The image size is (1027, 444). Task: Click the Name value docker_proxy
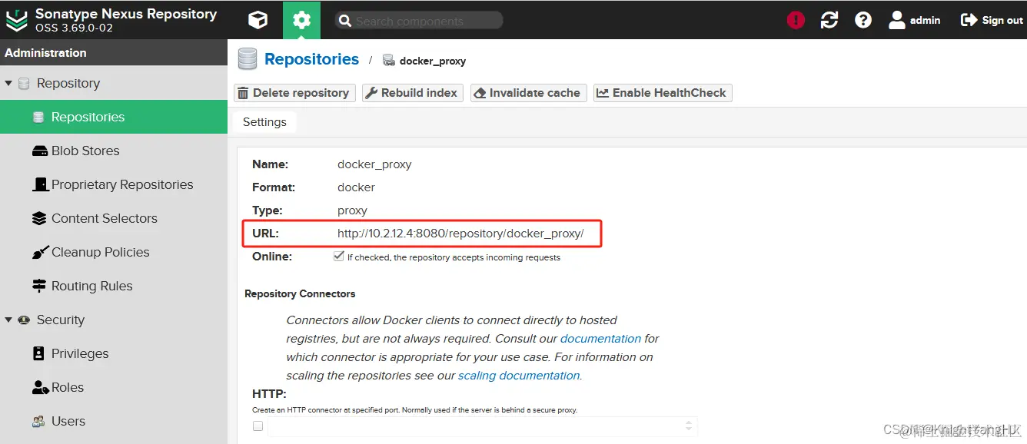374,164
